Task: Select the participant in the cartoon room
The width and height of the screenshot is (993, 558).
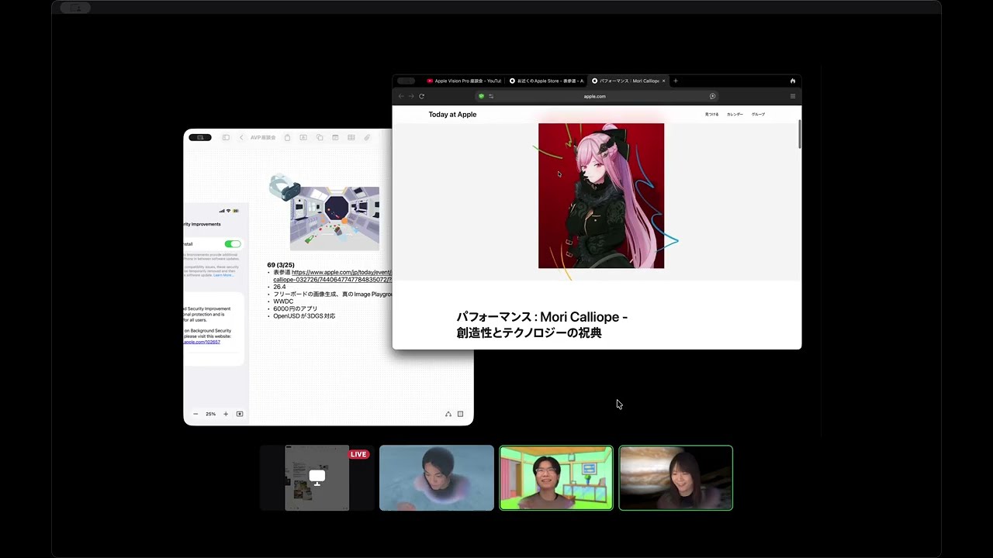Action: click(556, 478)
